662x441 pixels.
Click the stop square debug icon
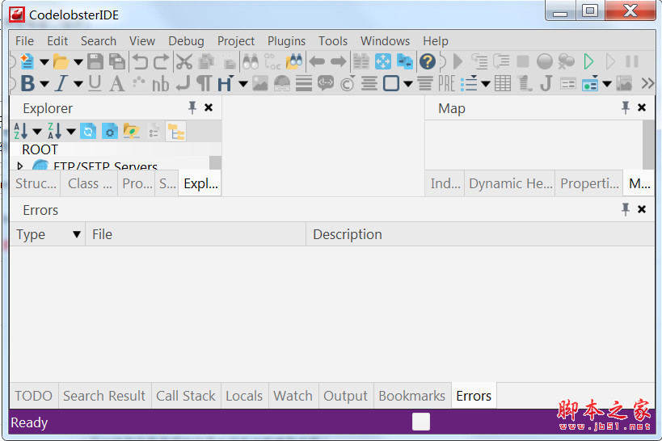point(523,61)
